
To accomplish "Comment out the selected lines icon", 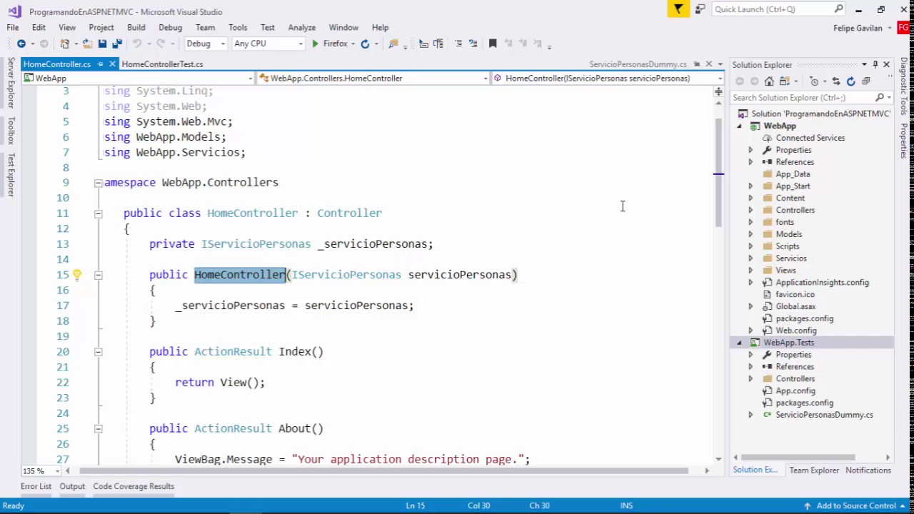I will tap(458, 44).
